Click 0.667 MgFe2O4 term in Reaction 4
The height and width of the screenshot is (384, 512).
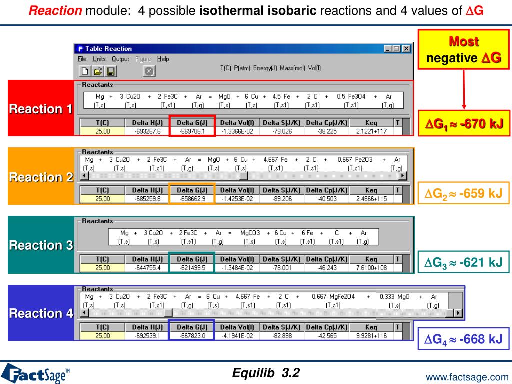pos(333,297)
